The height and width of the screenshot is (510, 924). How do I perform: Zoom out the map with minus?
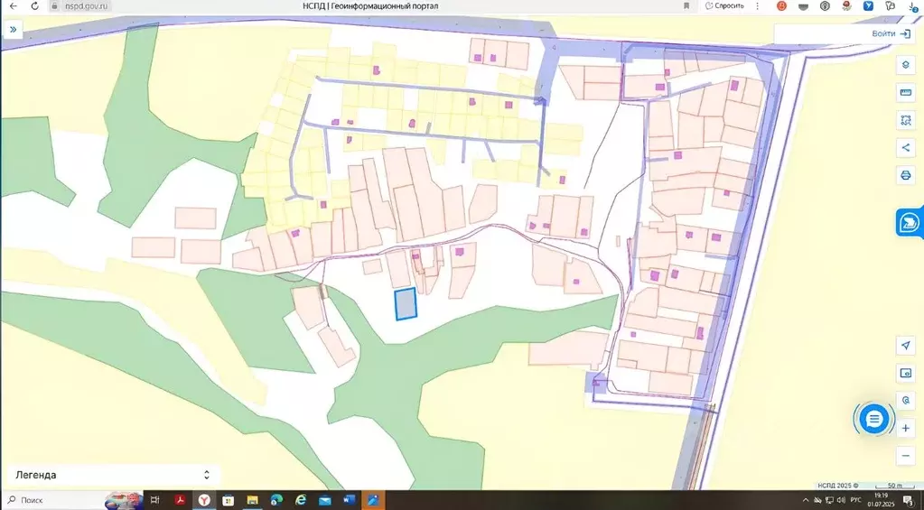coord(906,455)
